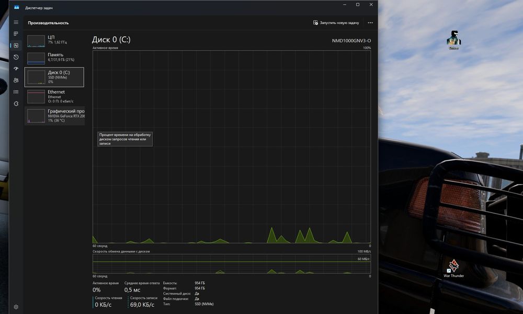
Task: Click the 'Диск 0 (C:)' heading
Action: pos(111,40)
